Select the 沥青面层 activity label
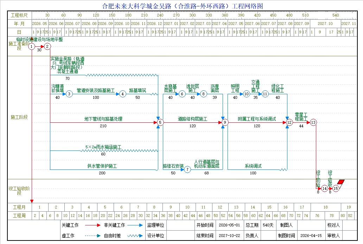363x244 pixels. pyautogui.click(x=215, y=89)
